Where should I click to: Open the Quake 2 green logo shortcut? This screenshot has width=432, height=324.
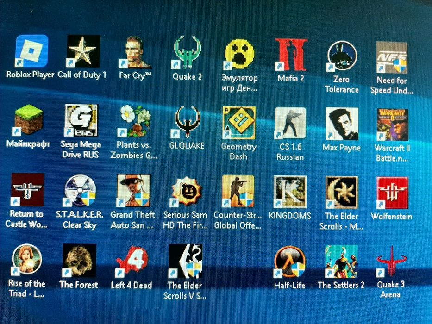(188, 52)
